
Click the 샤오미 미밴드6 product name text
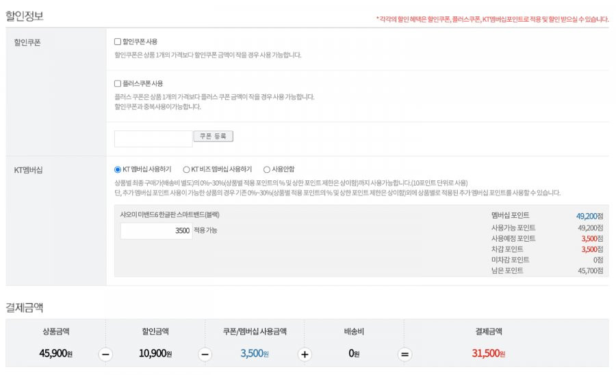[170, 214]
